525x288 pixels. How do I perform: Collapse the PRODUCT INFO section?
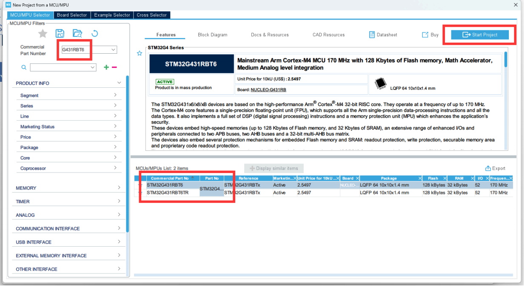point(119,83)
